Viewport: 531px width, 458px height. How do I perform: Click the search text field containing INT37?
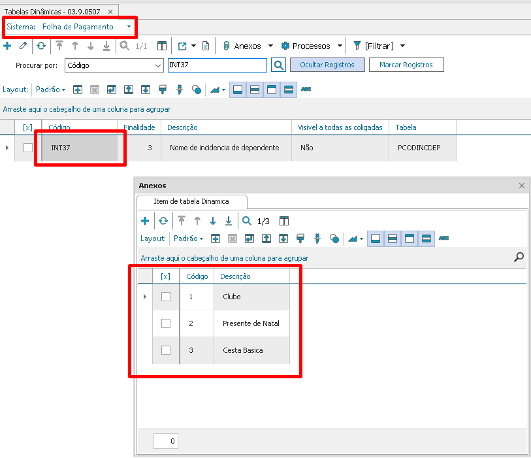point(217,65)
